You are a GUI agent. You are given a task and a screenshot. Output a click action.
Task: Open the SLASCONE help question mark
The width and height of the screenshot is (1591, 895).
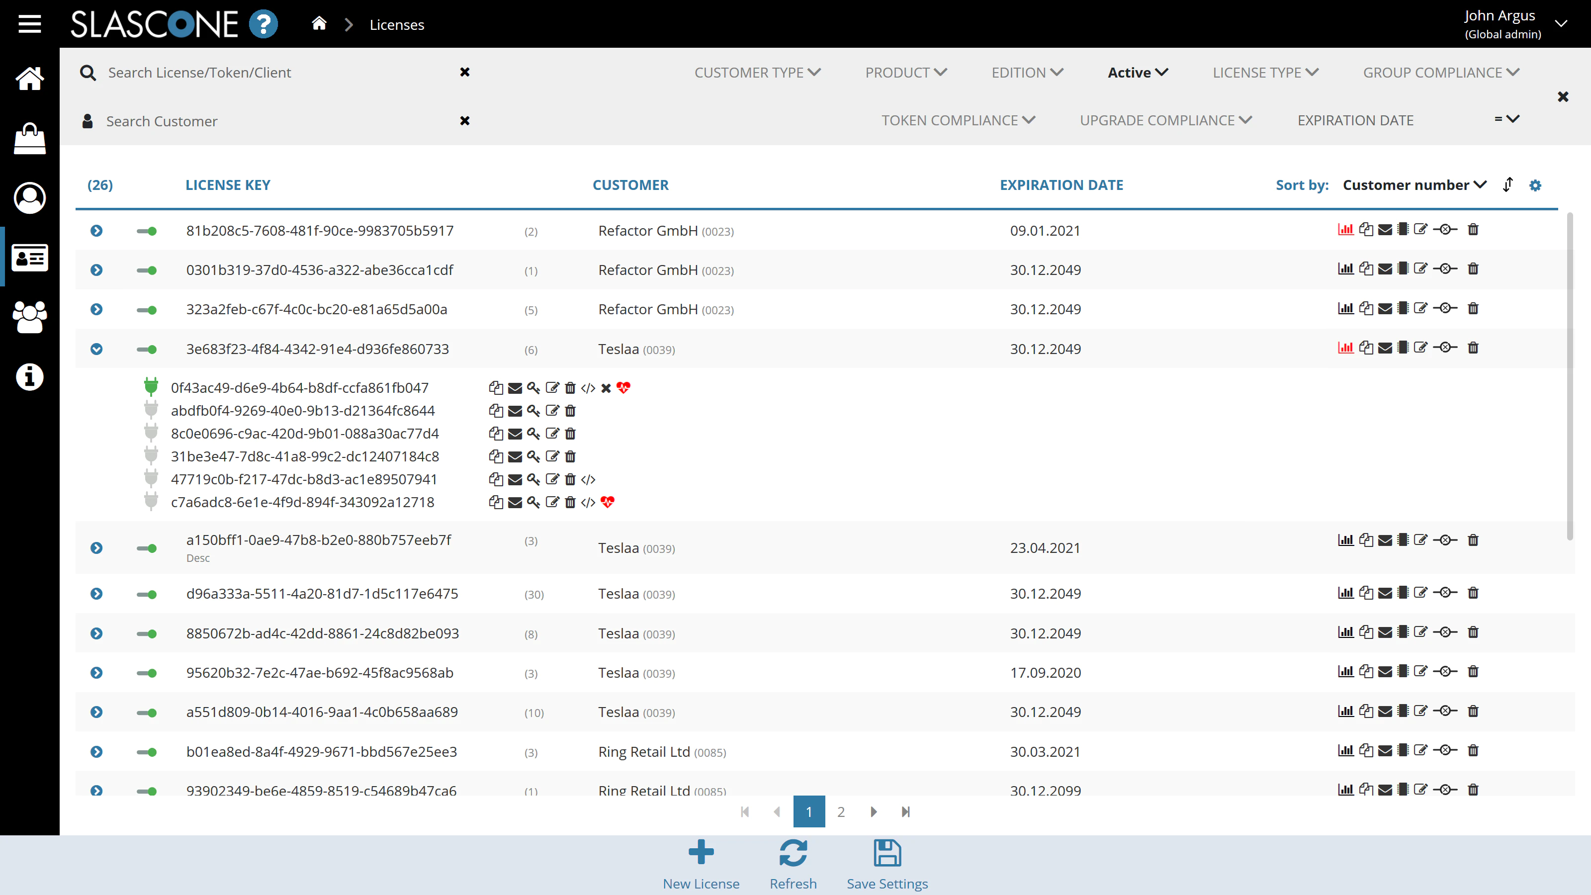tap(263, 24)
